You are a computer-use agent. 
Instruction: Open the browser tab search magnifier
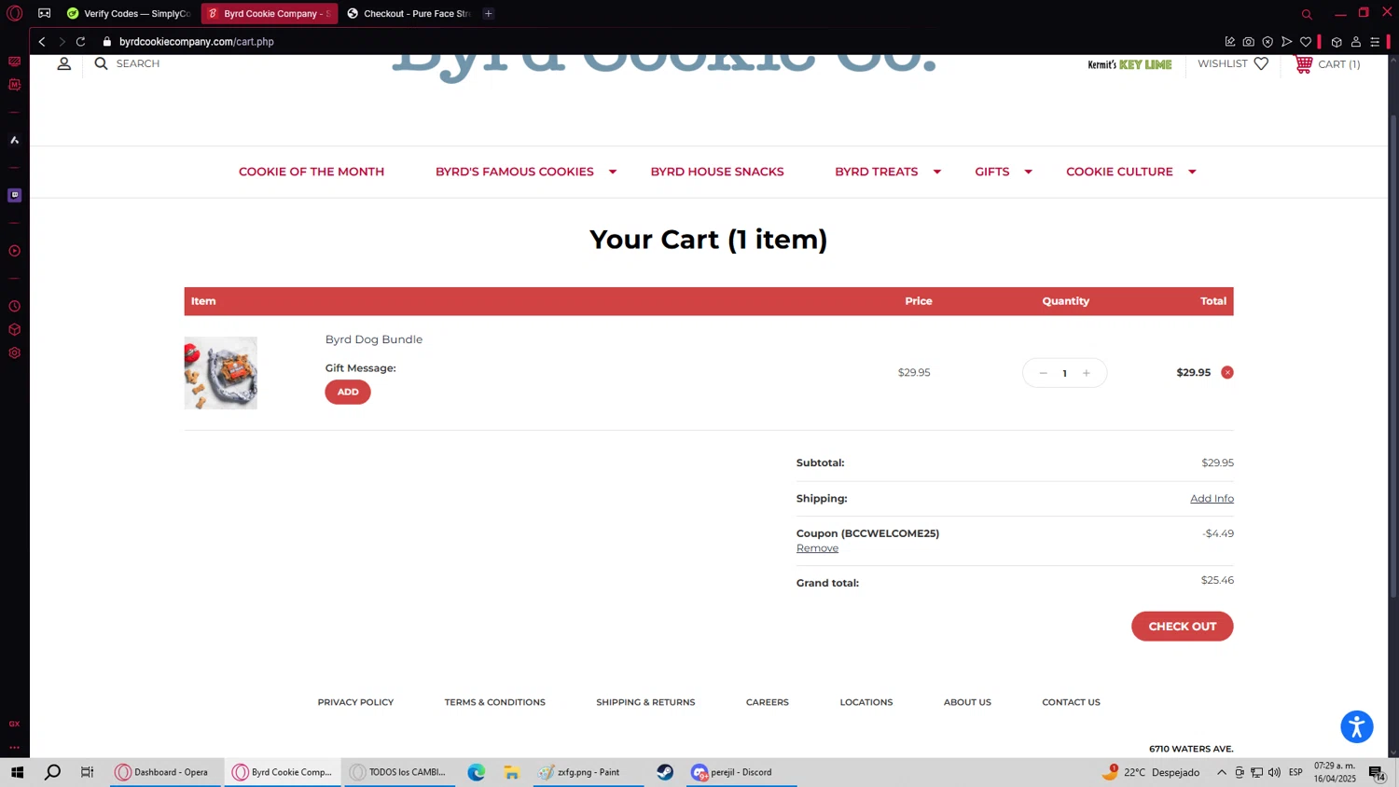point(1307,14)
